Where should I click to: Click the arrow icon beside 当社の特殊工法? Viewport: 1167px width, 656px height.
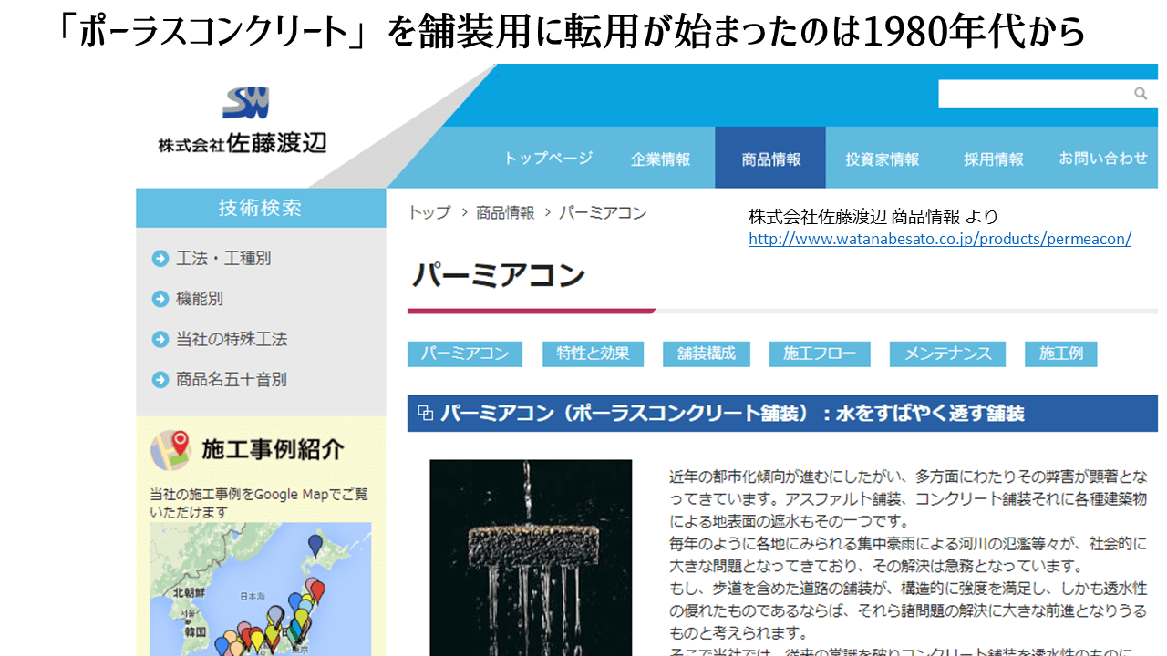click(x=160, y=340)
